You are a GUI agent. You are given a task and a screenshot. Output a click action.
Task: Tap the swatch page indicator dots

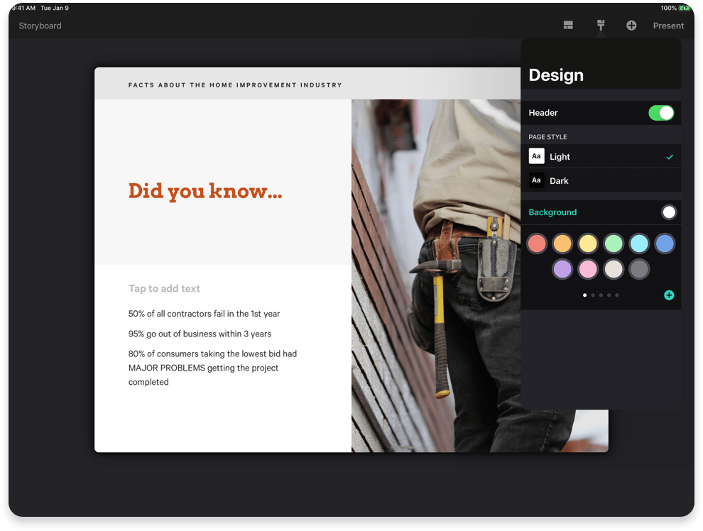(601, 295)
